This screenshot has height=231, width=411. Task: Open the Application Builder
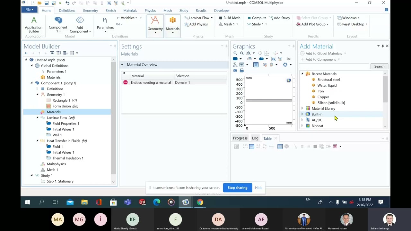click(34, 25)
